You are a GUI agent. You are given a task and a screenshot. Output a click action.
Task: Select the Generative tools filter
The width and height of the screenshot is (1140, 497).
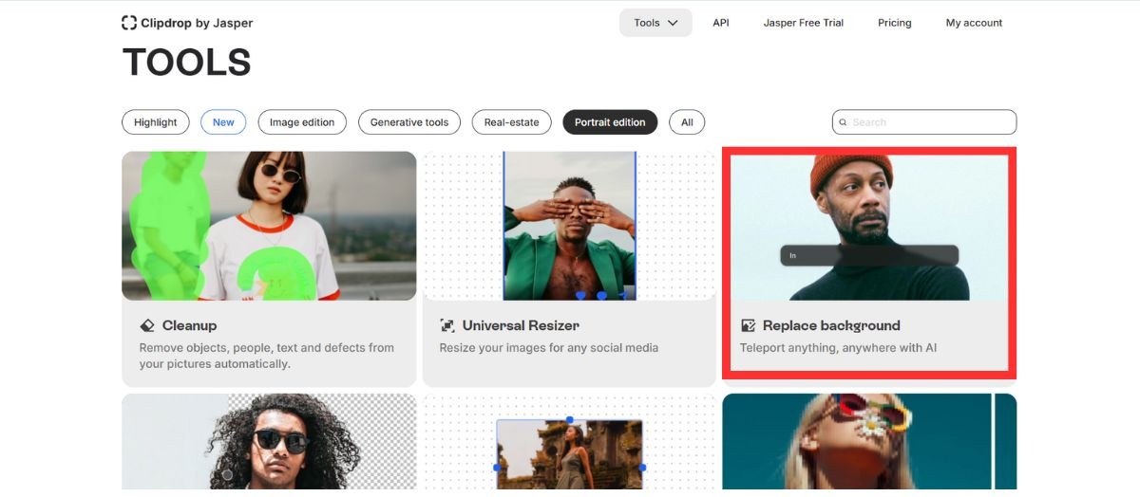pyautogui.click(x=409, y=122)
